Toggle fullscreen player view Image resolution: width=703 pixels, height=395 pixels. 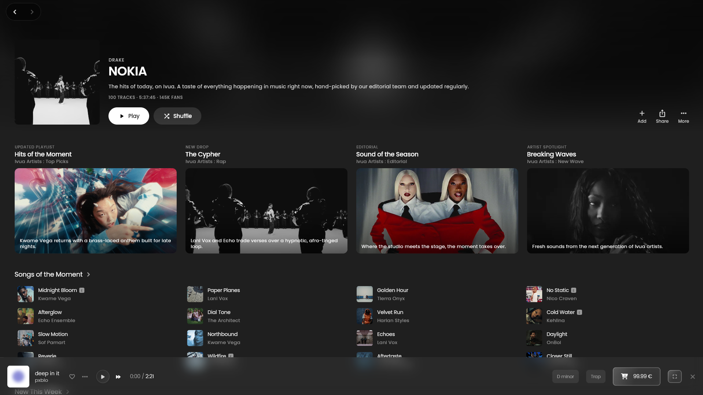pyautogui.click(x=674, y=376)
